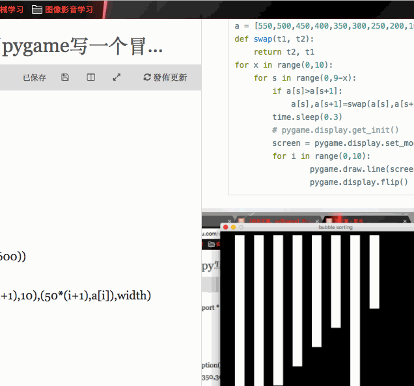Open the 图像影音学习 bookmark folder
The width and height of the screenshot is (414, 386).
[62, 10]
